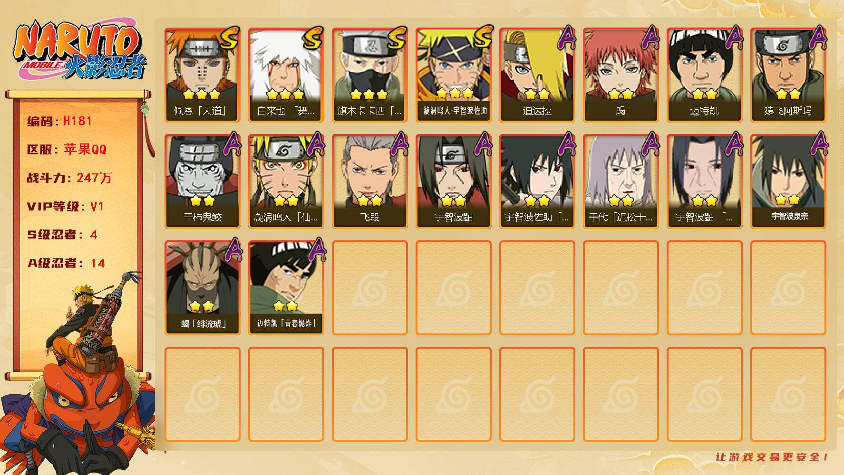Select the 漩涡鸣人·宇智波佐助 card

tap(454, 75)
